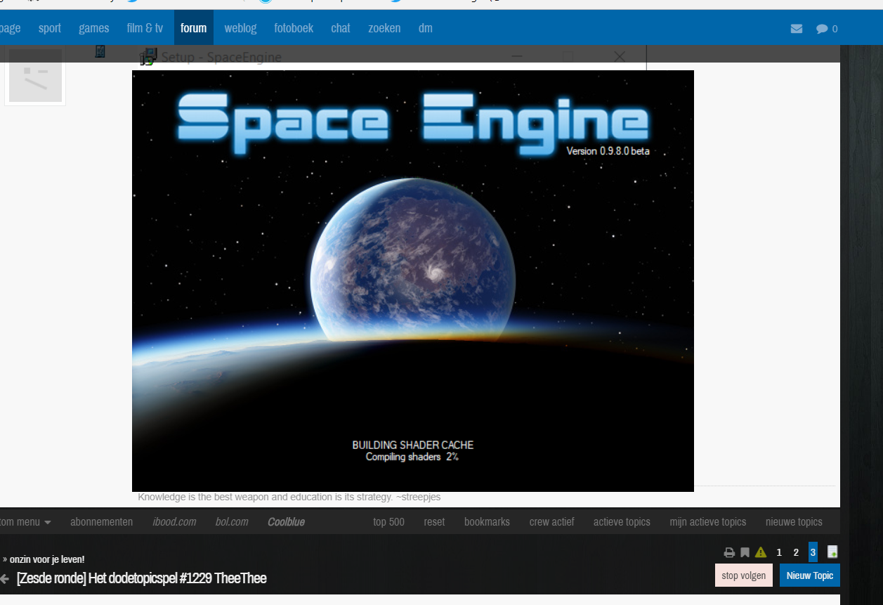
Task: Close the Setup - SpaceEngine window
Action: pyautogui.click(x=620, y=57)
